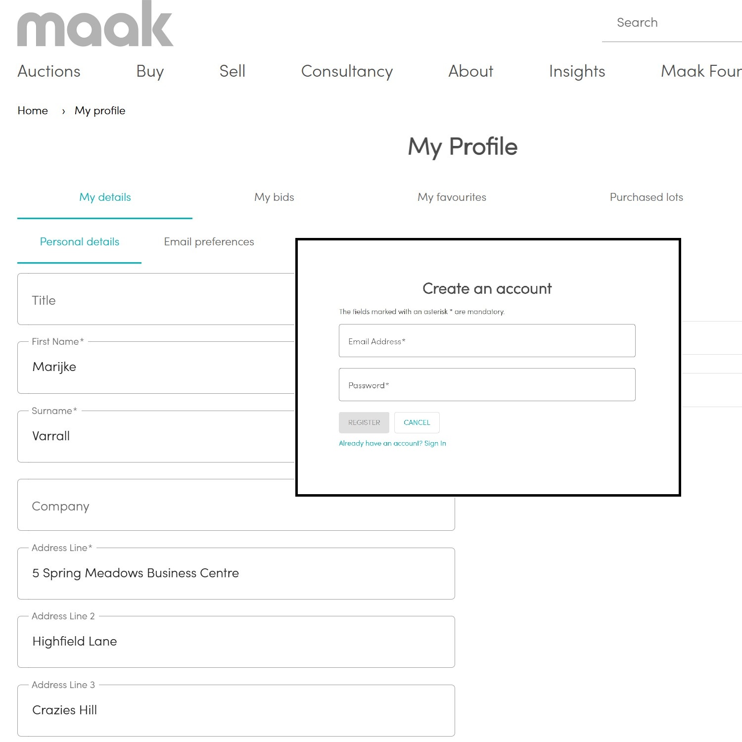
Task: Switch to the My bids tab
Action: [274, 197]
